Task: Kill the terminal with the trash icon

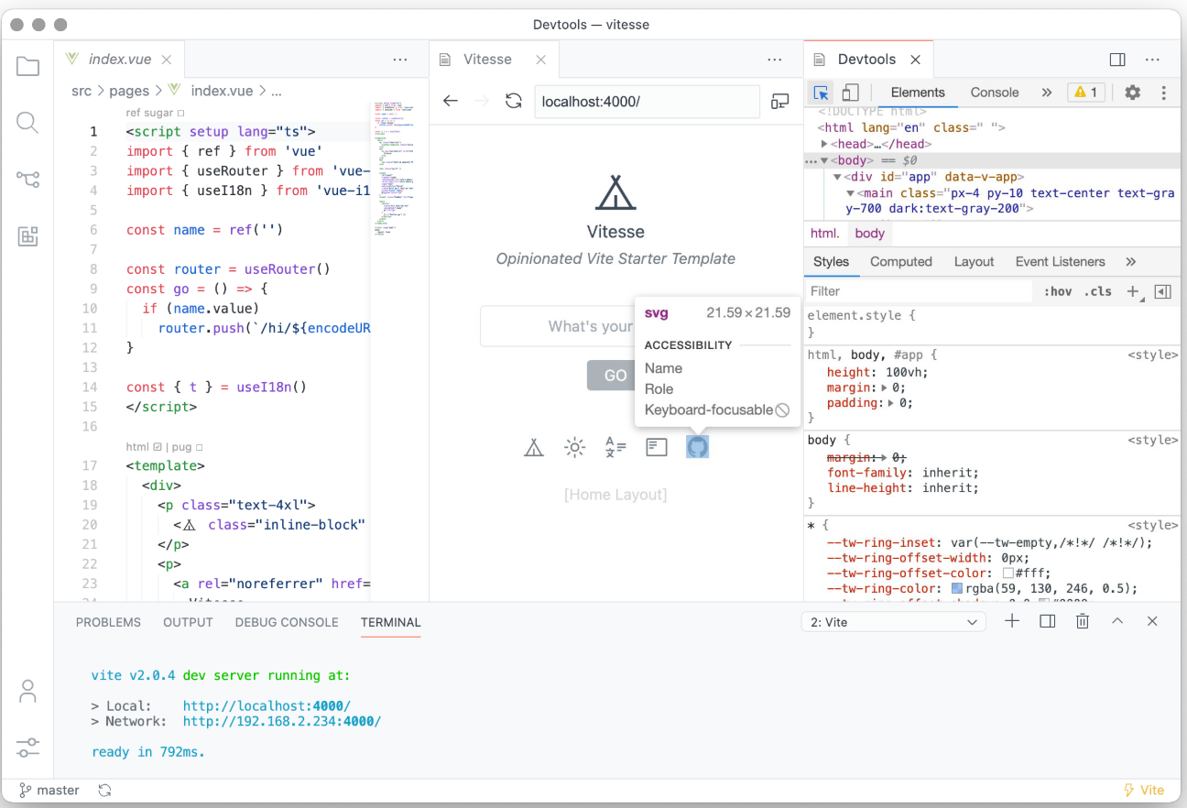Action: tap(1083, 621)
